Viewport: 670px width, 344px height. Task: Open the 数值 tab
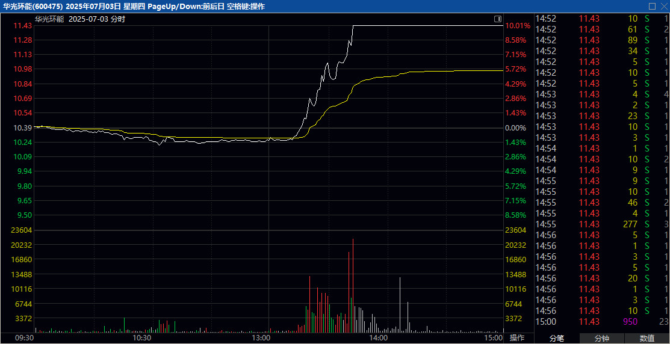click(x=647, y=339)
